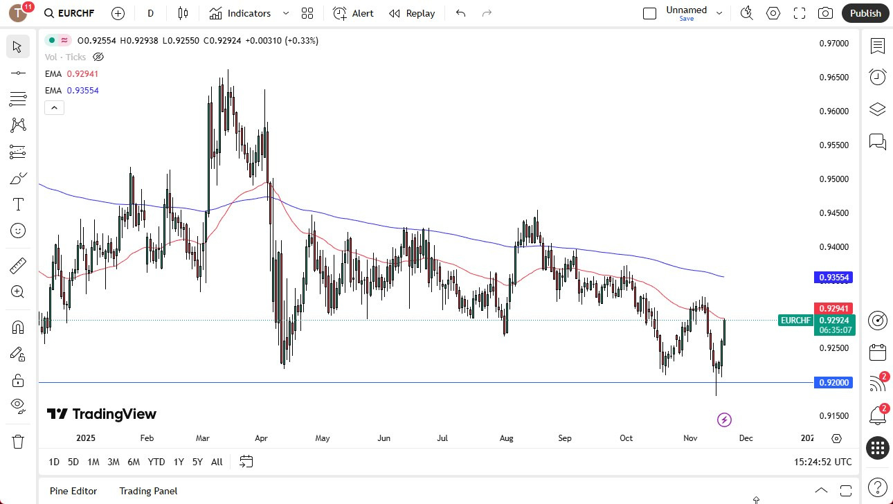
Task: Select the Brush drawing tool
Action: point(17,177)
